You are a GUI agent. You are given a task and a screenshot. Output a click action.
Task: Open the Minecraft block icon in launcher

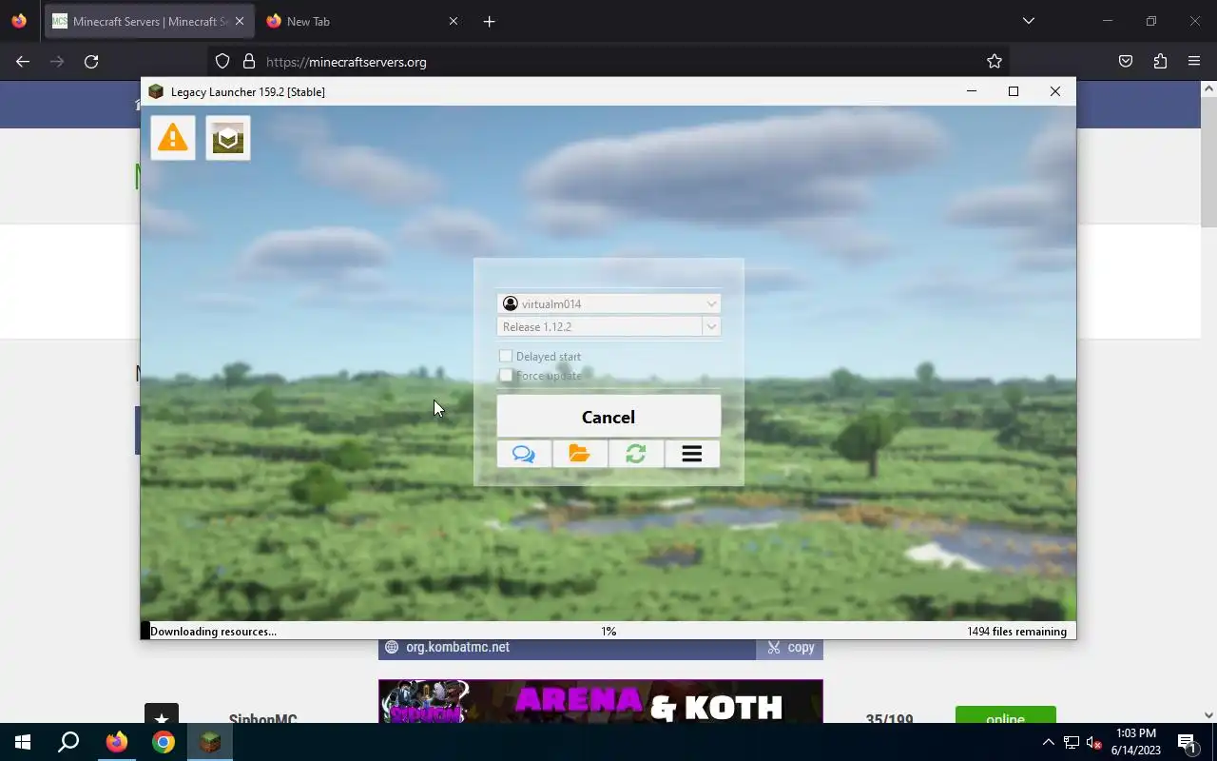pyautogui.click(x=228, y=138)
